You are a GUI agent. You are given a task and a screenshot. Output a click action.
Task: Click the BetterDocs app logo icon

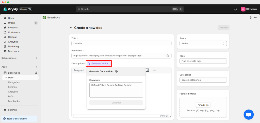click(x=44, y=17)
